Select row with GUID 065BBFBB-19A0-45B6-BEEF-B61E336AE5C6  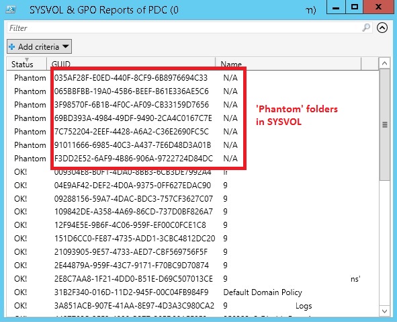pos(192,91)
